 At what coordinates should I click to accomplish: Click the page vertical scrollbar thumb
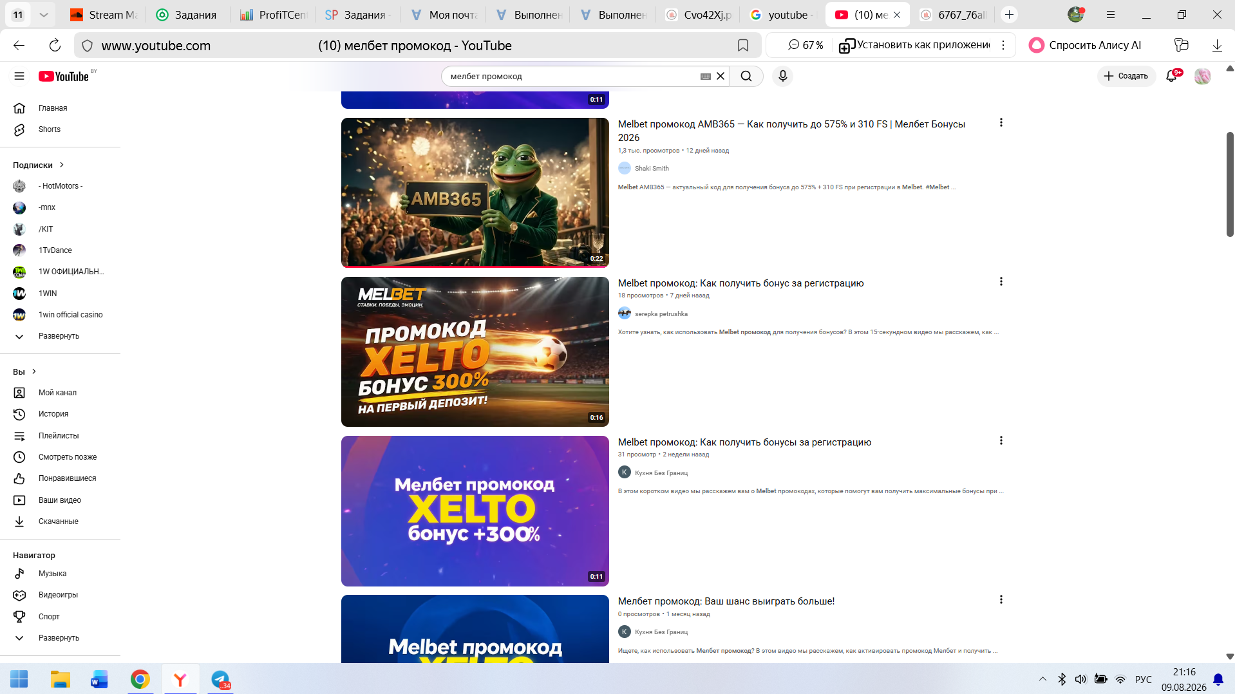pyautogui.click(x=1230, y=184)
